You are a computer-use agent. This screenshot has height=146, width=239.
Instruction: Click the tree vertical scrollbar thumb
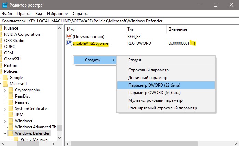pyautogui.click(x=60, y=128)
